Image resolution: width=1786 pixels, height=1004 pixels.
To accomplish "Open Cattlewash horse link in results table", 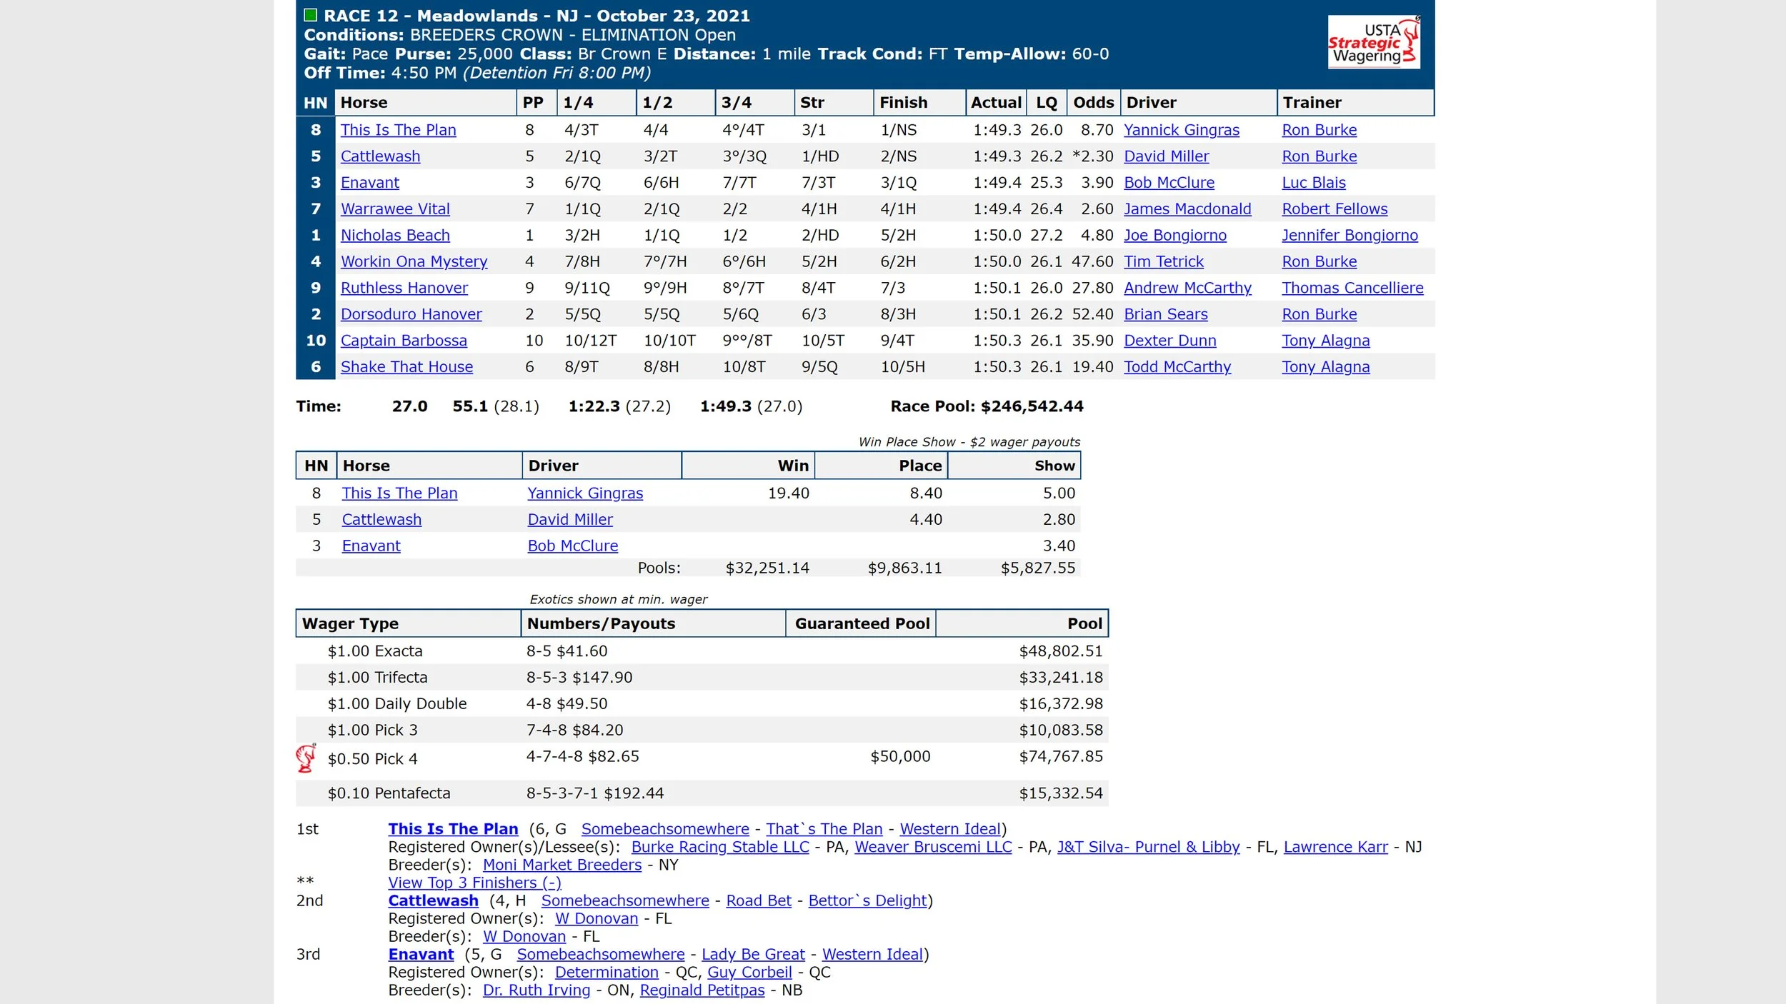I will [380, 156].
